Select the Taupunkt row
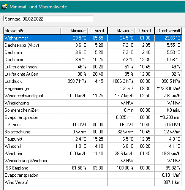The width and height of the screenshot is (185, 190). 93,139
